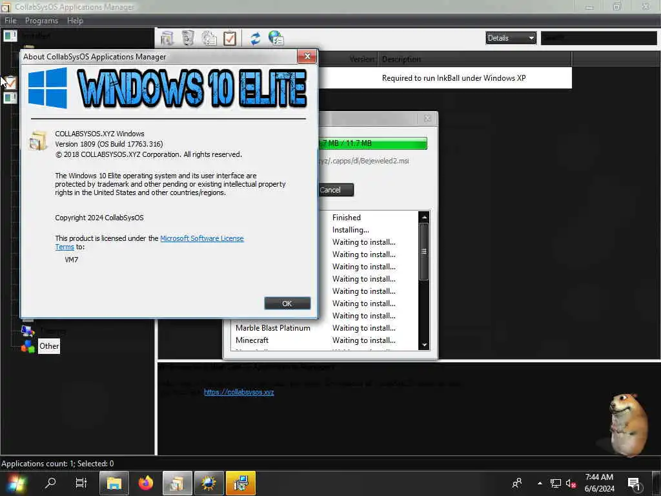Close the About dialog with X
Screen dimensions: 661x496
point(307,56)
